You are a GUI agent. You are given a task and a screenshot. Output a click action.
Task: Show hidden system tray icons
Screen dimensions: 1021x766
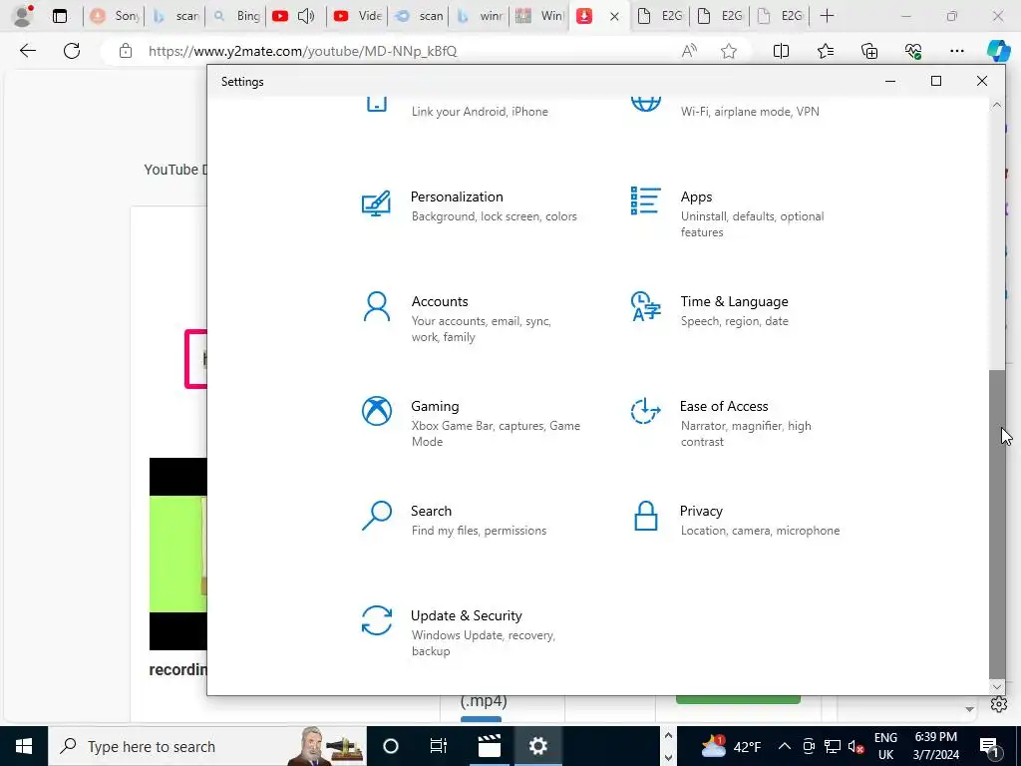pyautogui.click(x=785, y=746)
